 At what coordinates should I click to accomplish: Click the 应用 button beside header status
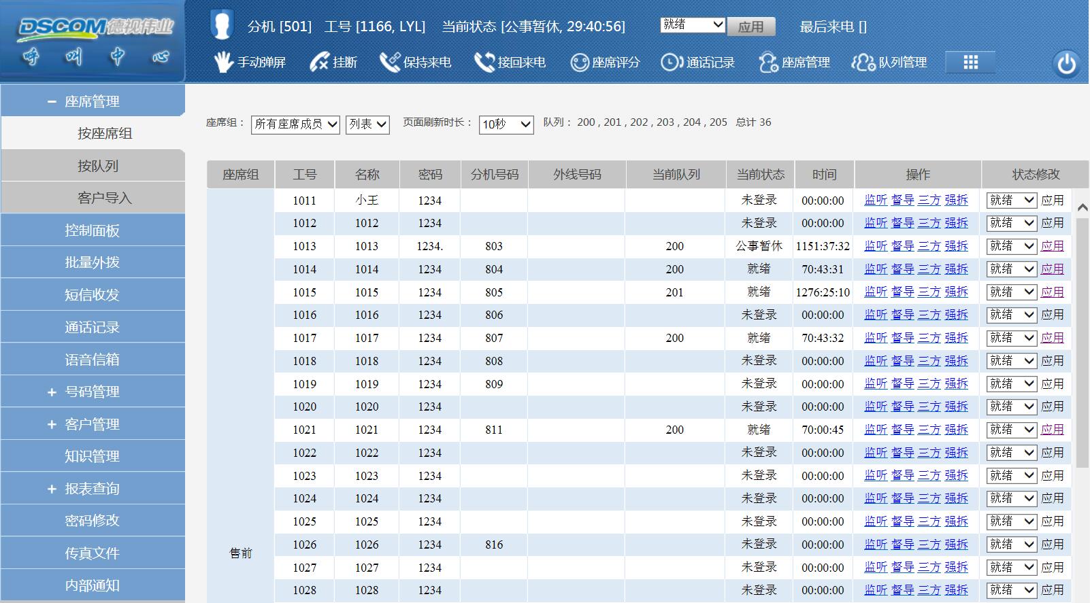click(x=750, y=27)
